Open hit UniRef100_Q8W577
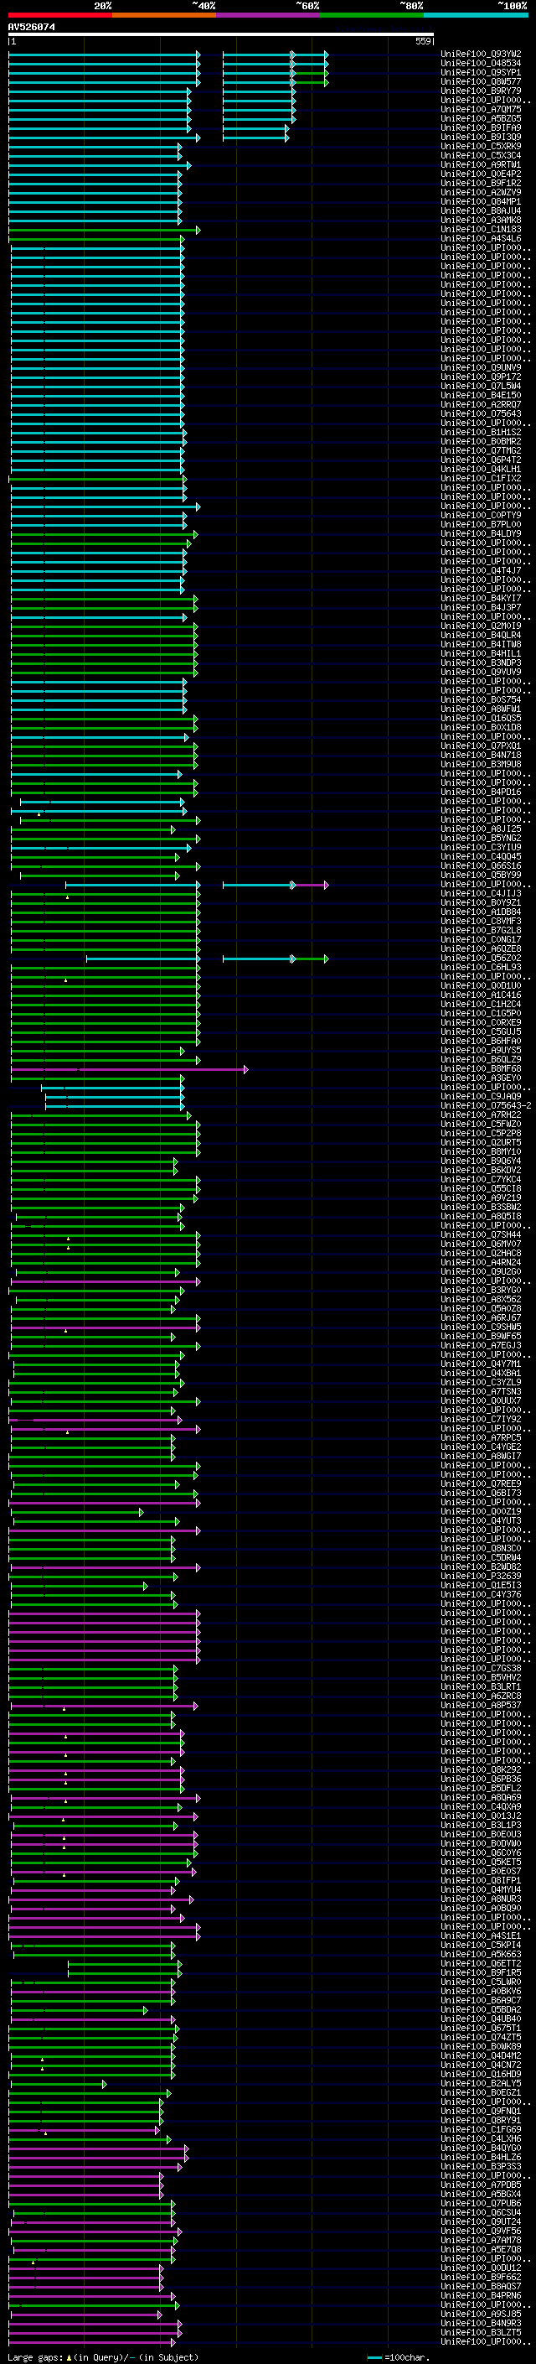Viewport: 536px width, 2364px height. pyautogui.click(x=481, y=81)
